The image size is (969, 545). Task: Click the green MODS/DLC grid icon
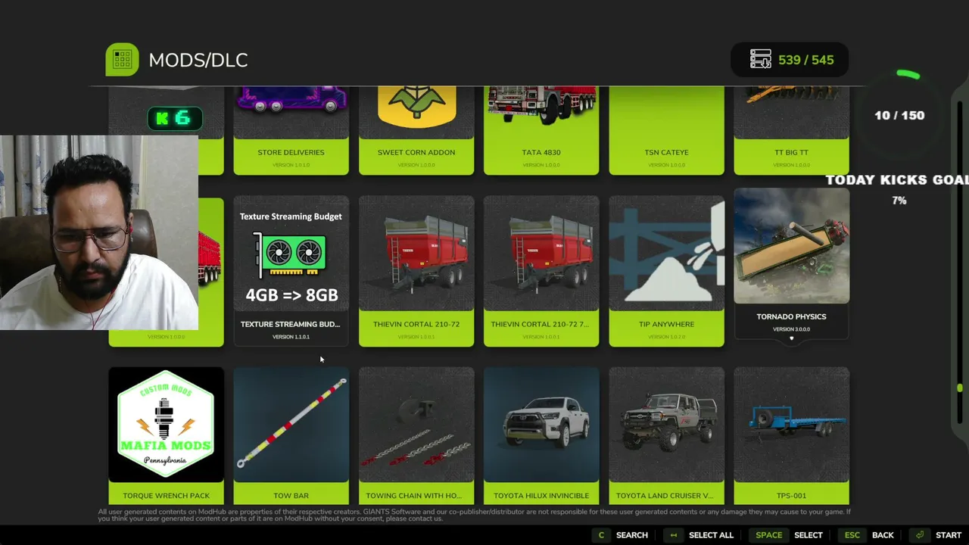pos(122,60)
